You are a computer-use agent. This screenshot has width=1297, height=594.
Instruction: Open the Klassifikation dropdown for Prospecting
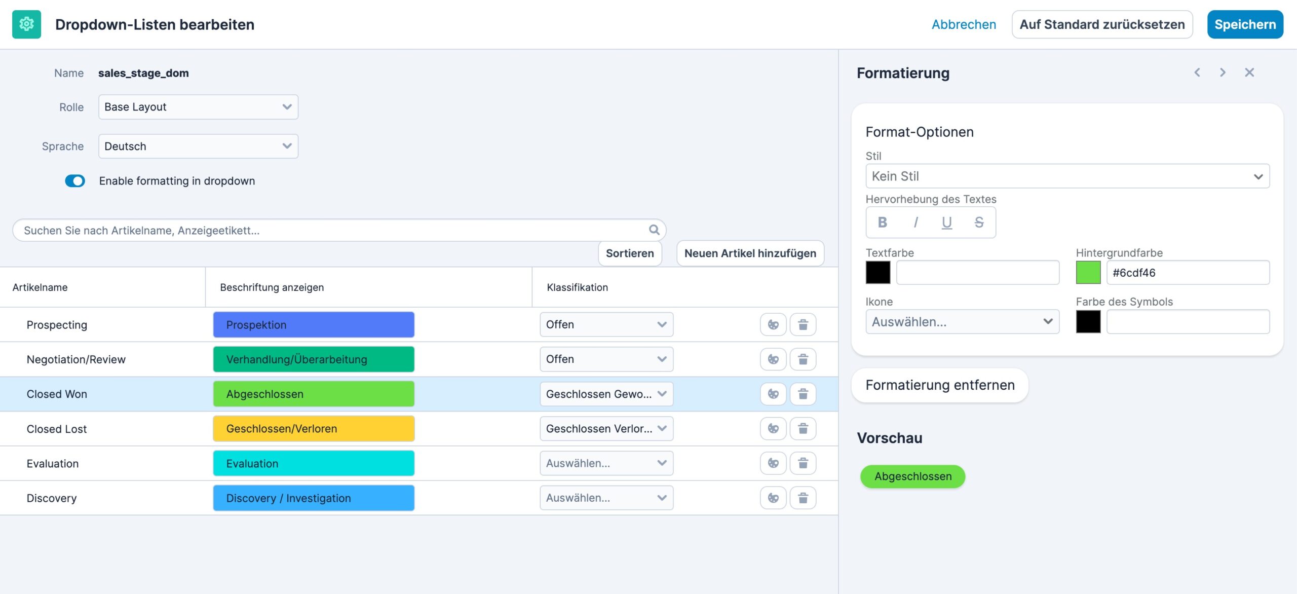coord(606,324)
